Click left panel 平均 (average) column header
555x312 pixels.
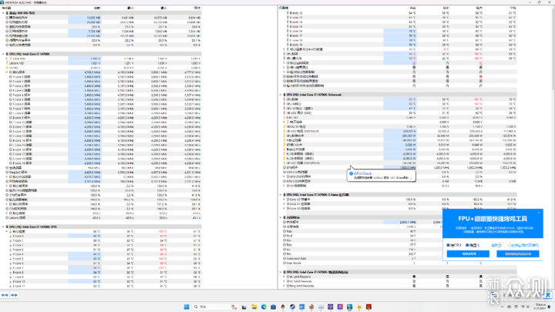tap(197, 8)
